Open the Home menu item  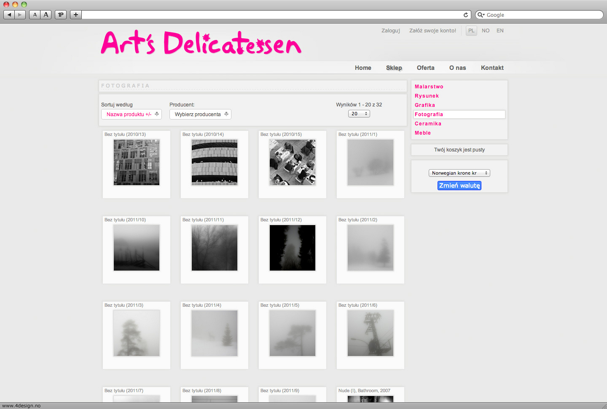click(363, 68)
